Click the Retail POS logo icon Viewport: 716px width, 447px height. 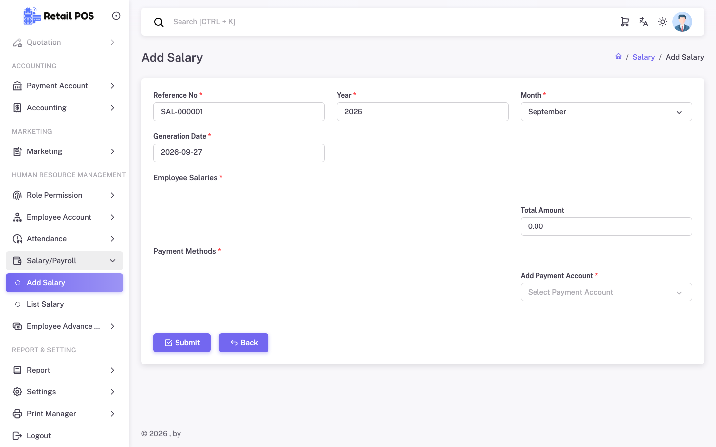click(x=32, y=16)
